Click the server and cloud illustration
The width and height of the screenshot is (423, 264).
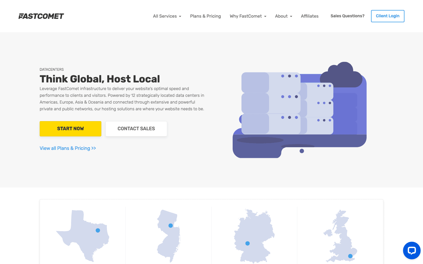pos(300,110)
